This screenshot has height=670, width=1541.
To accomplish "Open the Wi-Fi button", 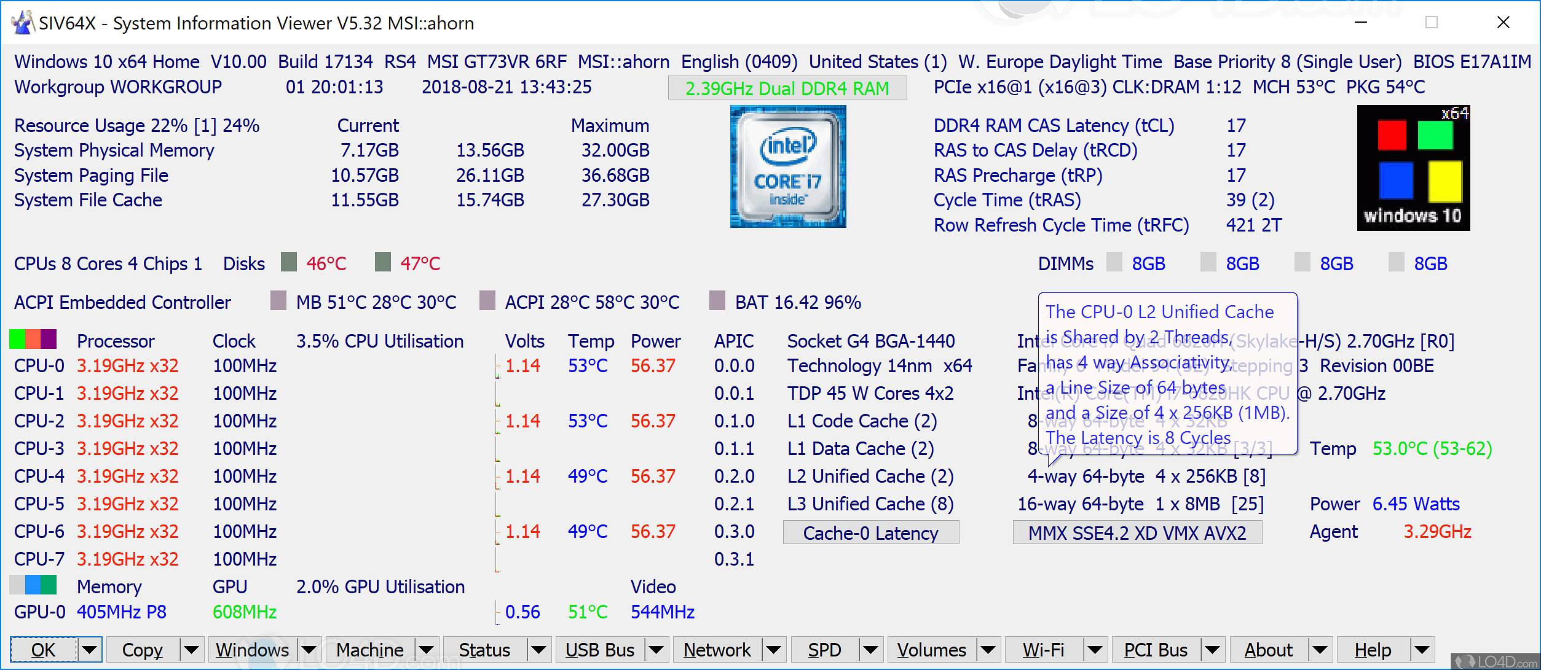I will [1044, 650].
